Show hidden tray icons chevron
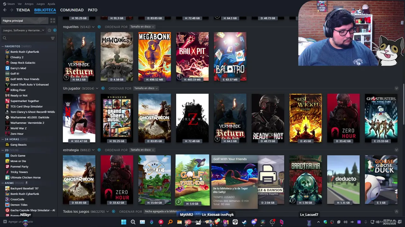This screenshot has height=227, width=405. pos(318,222)
